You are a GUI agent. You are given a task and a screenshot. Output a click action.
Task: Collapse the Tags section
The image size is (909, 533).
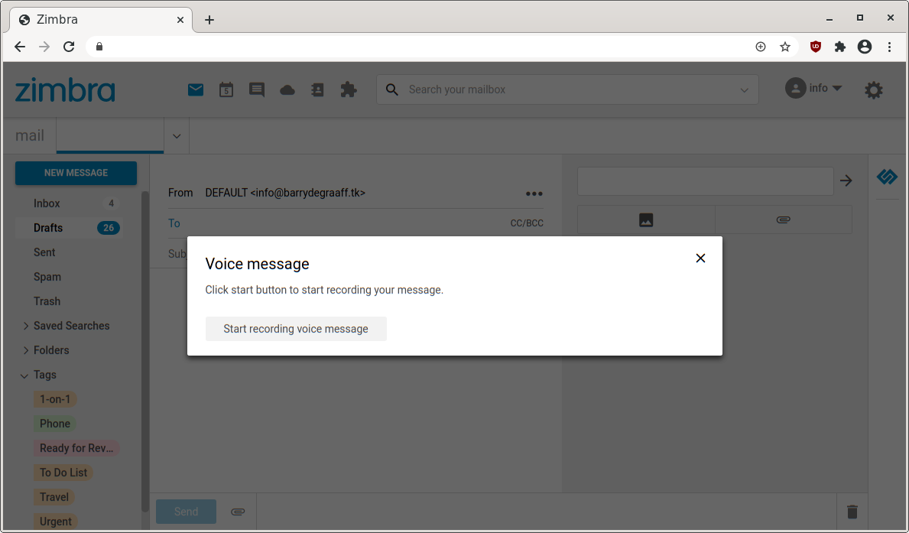tap(24, 375)
